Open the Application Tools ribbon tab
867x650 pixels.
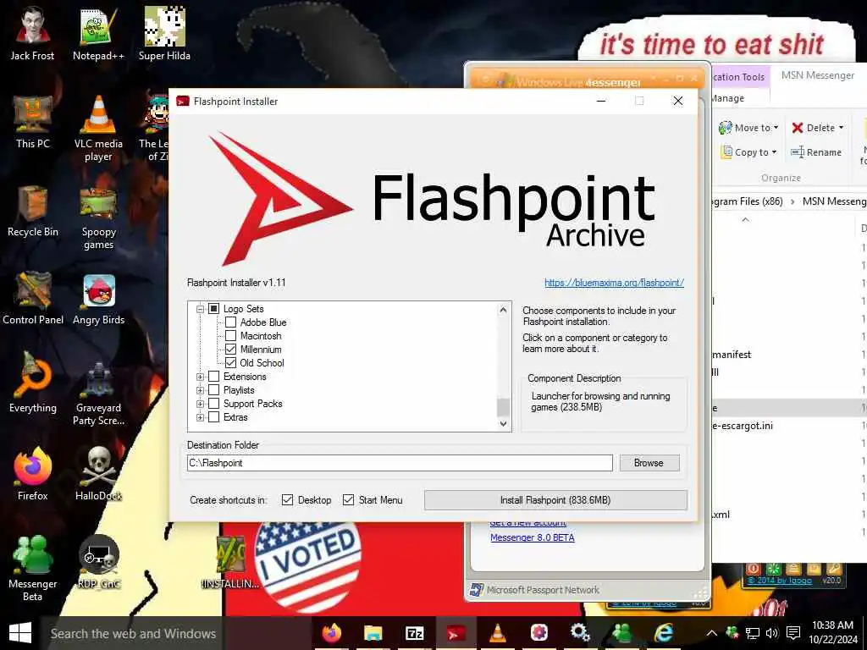738,77
